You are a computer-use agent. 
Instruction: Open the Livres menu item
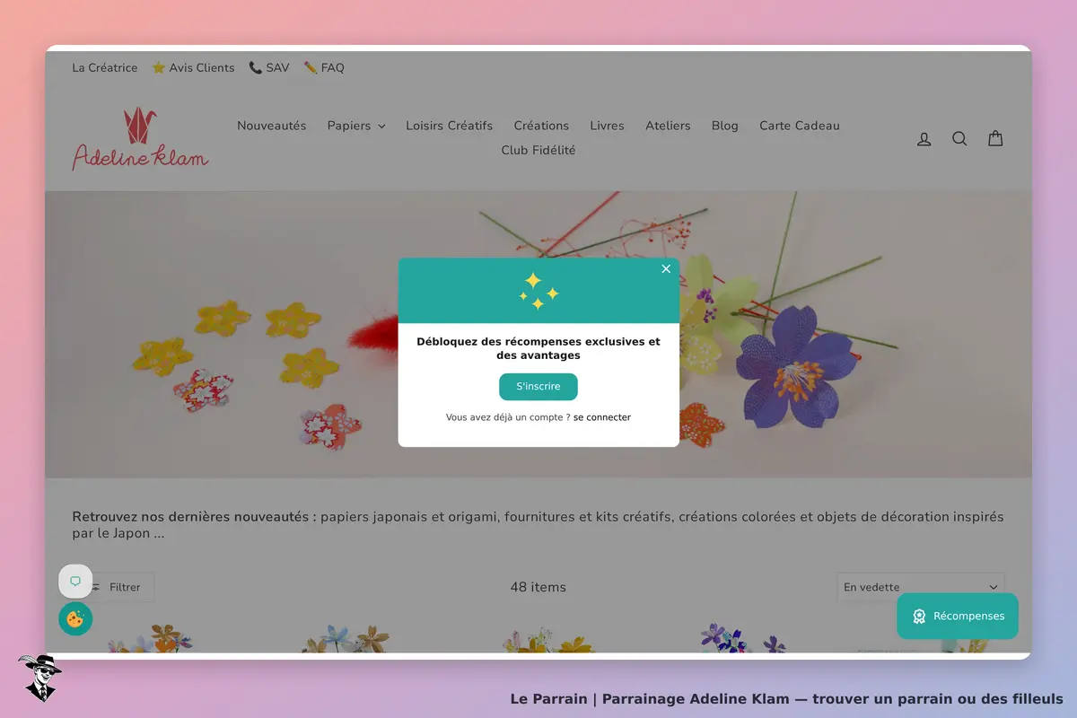pyautogui.click(x=607, y=126)
